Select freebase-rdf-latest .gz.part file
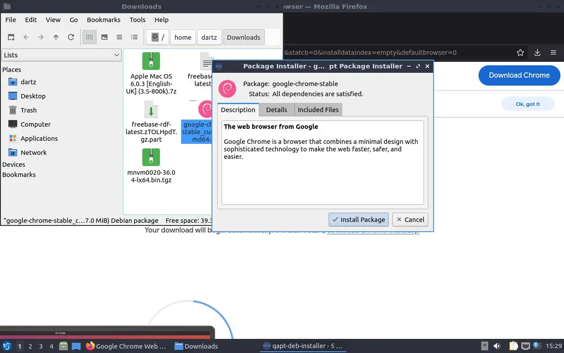 [151, 122]
